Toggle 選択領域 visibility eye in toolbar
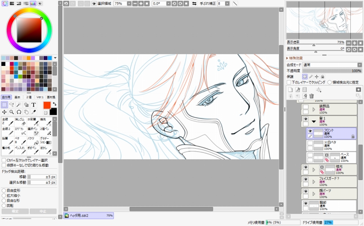This screenshot has width=364, height=226. pos(94,4)
